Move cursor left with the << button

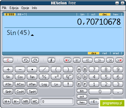click(87, 60)
